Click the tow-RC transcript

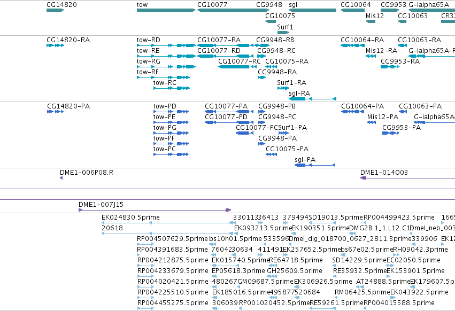click(x=172, y=88)
